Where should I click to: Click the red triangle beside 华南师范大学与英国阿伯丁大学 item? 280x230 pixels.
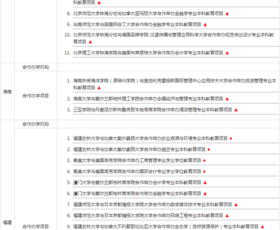click(205, 24)
